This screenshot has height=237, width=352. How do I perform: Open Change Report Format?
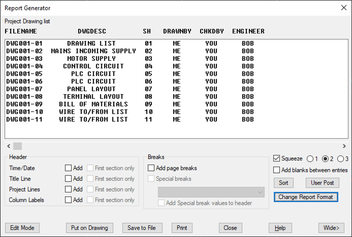pyautogui.click(x=306, y=197)
